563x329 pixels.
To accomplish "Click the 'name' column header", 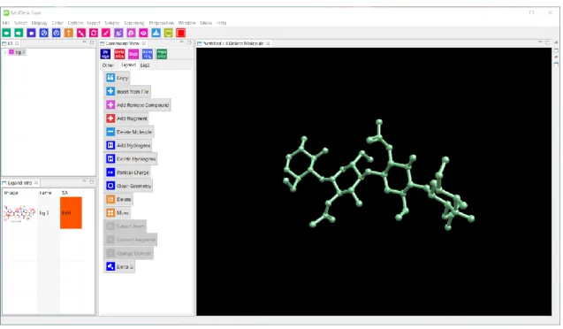I will (x=45, y=193).
